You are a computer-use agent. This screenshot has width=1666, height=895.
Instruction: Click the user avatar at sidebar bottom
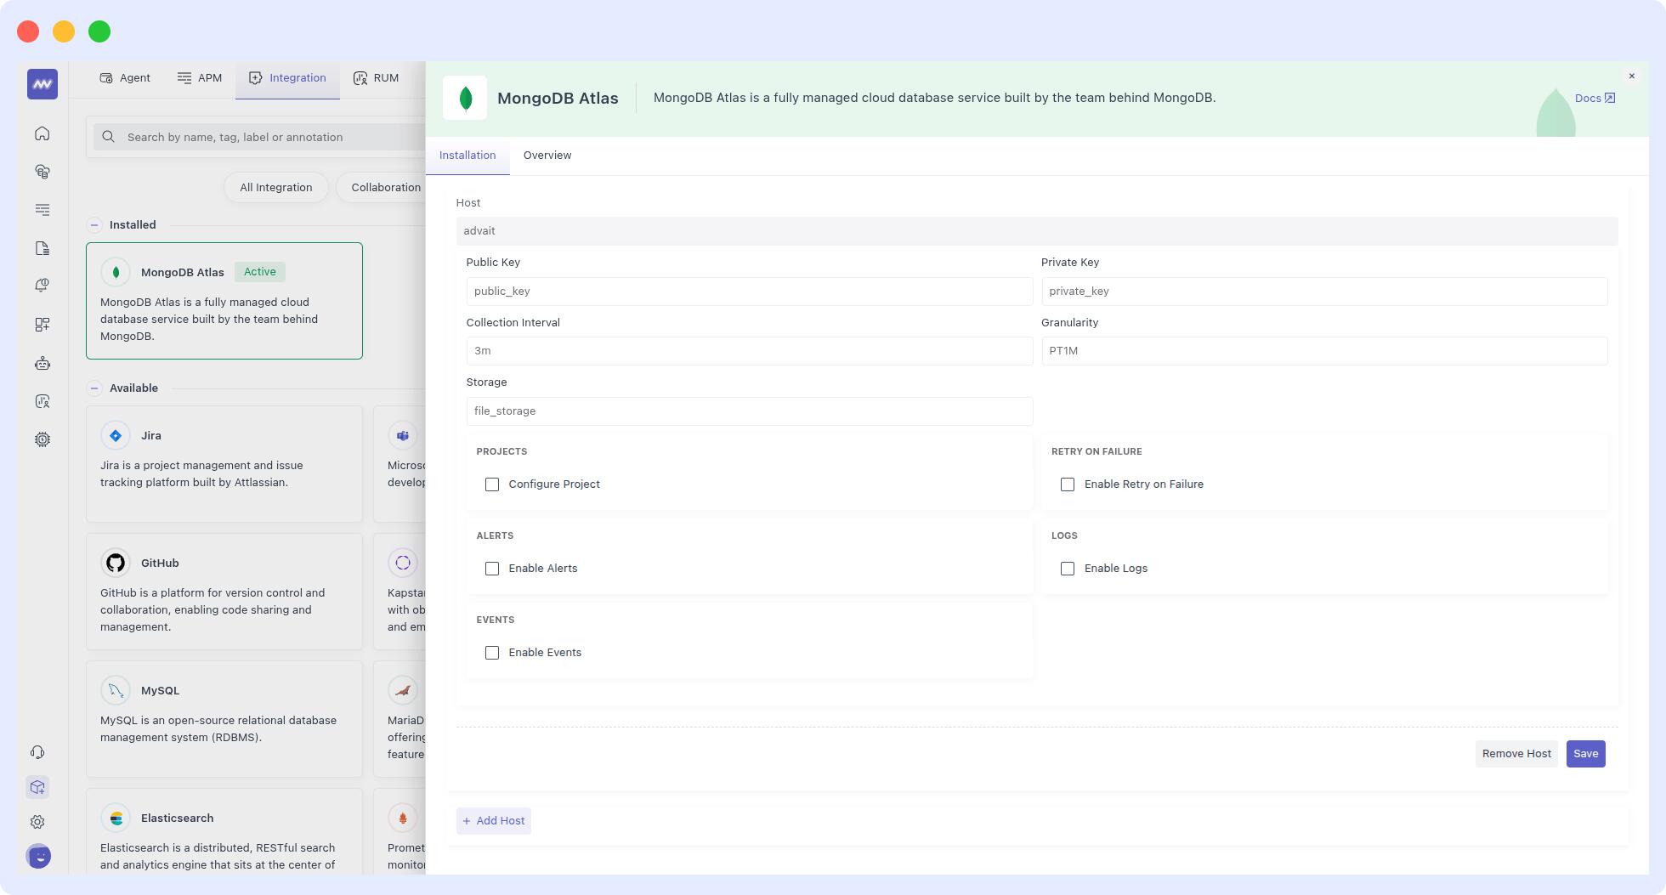pos(38,856)
